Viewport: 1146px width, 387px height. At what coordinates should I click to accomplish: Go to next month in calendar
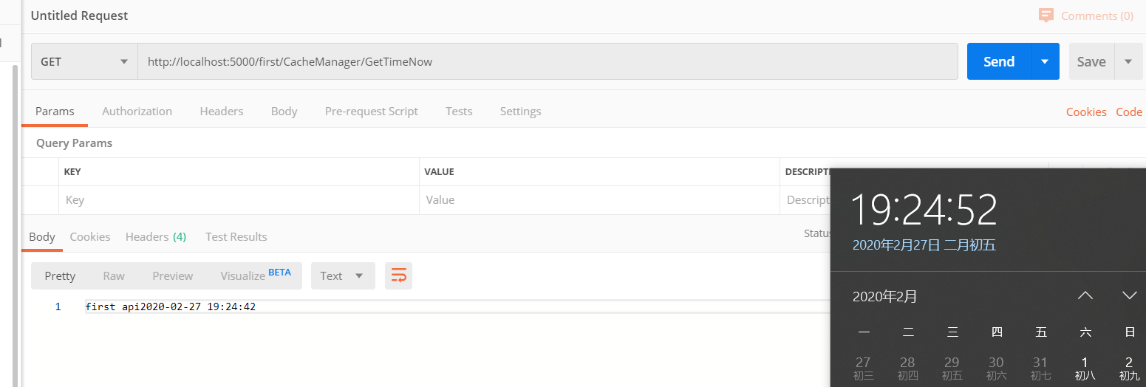pos(1129,295)
